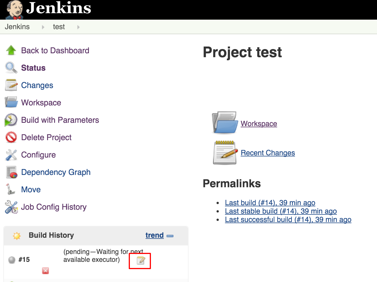
Task: Collapse the Build History panel
Action: [x=170, y=236]
